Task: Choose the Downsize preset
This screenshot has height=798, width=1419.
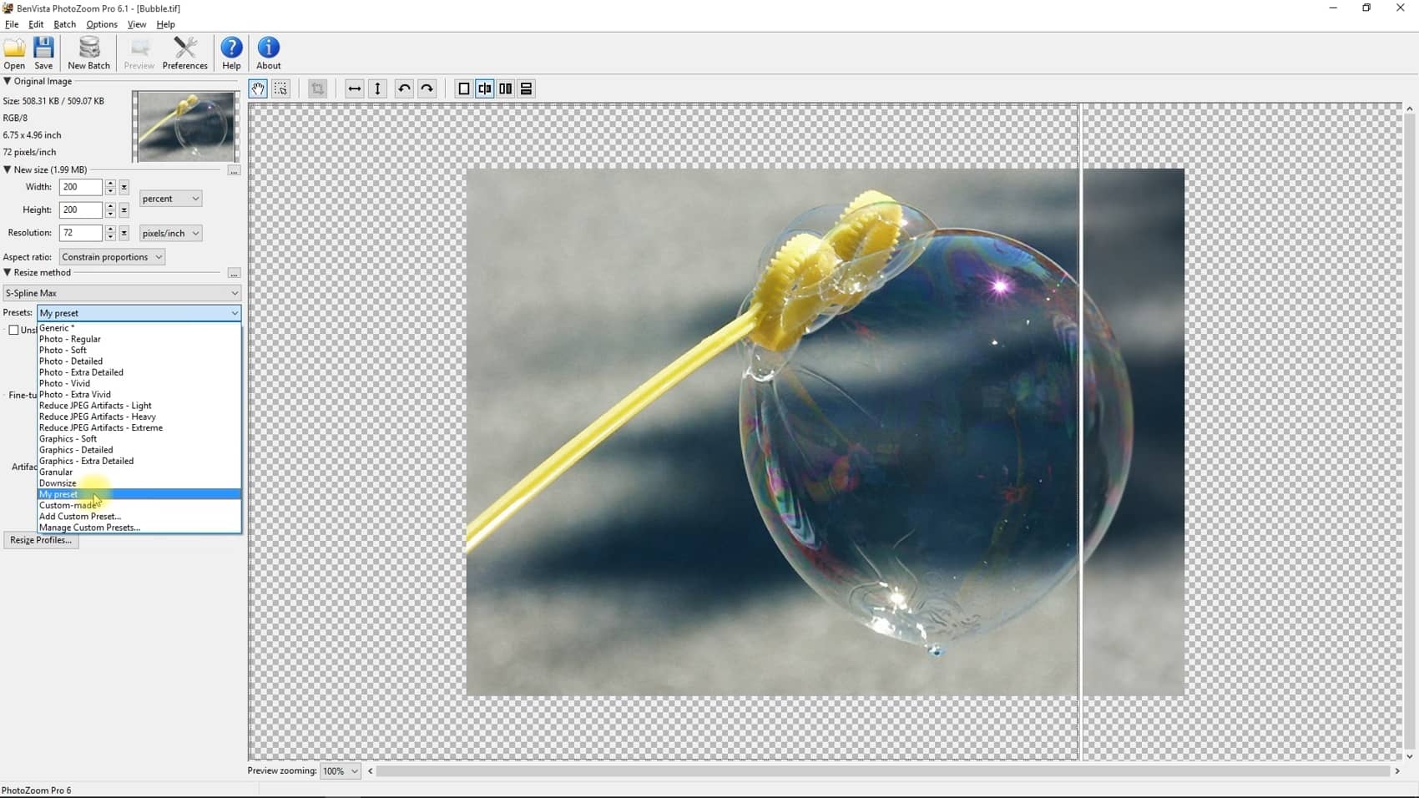Action: (139, 483)
